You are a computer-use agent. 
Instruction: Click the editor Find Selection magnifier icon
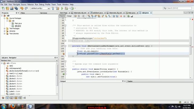pyautogui.click(x=89, y=16)
